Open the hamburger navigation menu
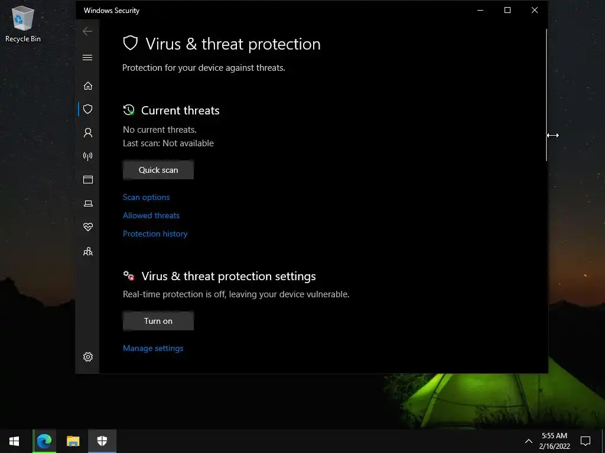The width and height of the screenshot is (605, 453). pyautogui.click(x=87, y=57)
